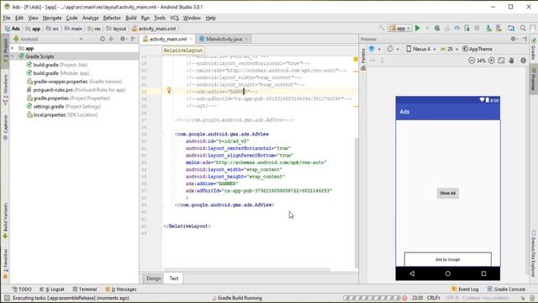Open the design surface layers dropdown
This screenshot has height=303, width=538.
tap(374, 49)
